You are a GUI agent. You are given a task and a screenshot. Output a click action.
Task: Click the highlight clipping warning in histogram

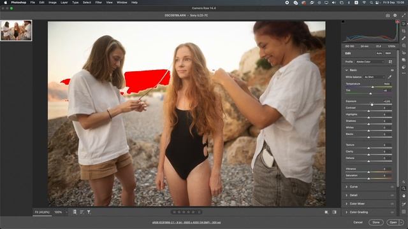click(x=397, y=22)
